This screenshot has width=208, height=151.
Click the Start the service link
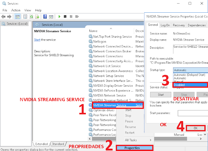37,40
